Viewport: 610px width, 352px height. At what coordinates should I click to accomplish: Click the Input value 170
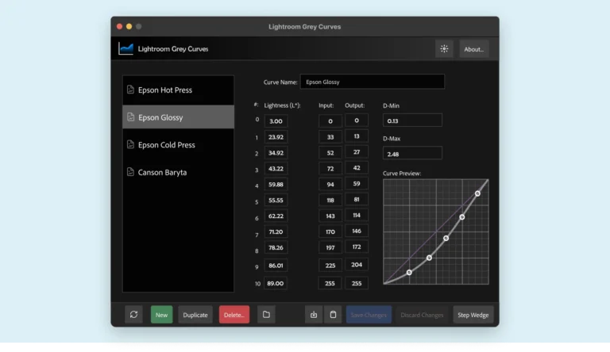tap(330, 231)
